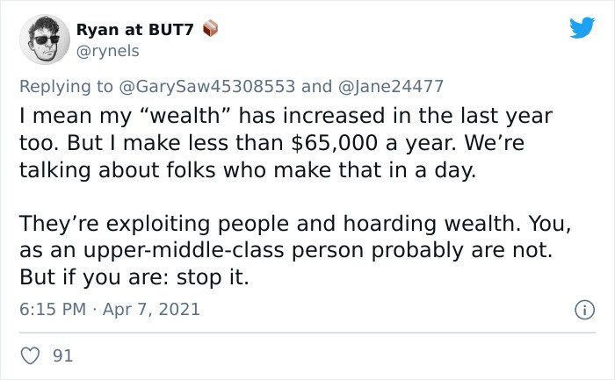The width and height of the screenshot is (615, 380).
Task: Open the @rynels handle link
Action: pos(108,51)
